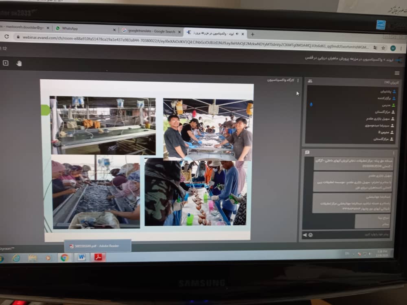Bookmark page with the star icon
The image size is (407, 305).
383,48
